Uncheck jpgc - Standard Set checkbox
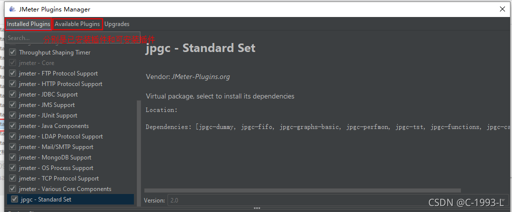This screenshot has width=512, height=212. (15, 199)
